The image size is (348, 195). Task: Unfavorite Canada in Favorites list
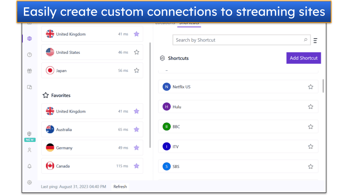(x=136, y=166)
